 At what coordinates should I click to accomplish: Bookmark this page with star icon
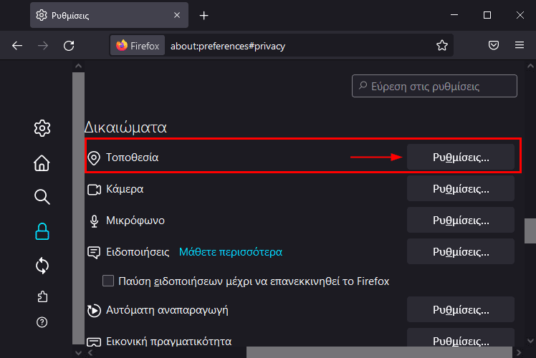coord(442,45)
